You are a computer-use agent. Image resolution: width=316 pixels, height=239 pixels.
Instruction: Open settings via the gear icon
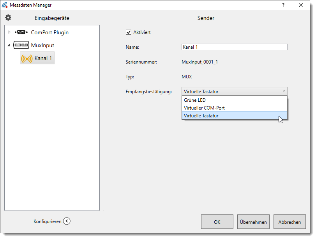8,18
